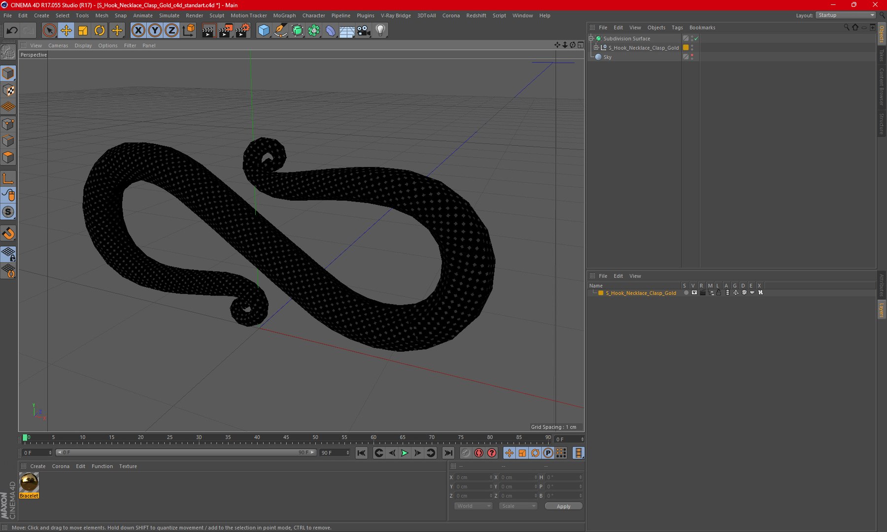Toggle S_Hook_Necklace_Clasp_Gold object visibility dots
Screen dimensions: 887x532
tap(692, 48)
